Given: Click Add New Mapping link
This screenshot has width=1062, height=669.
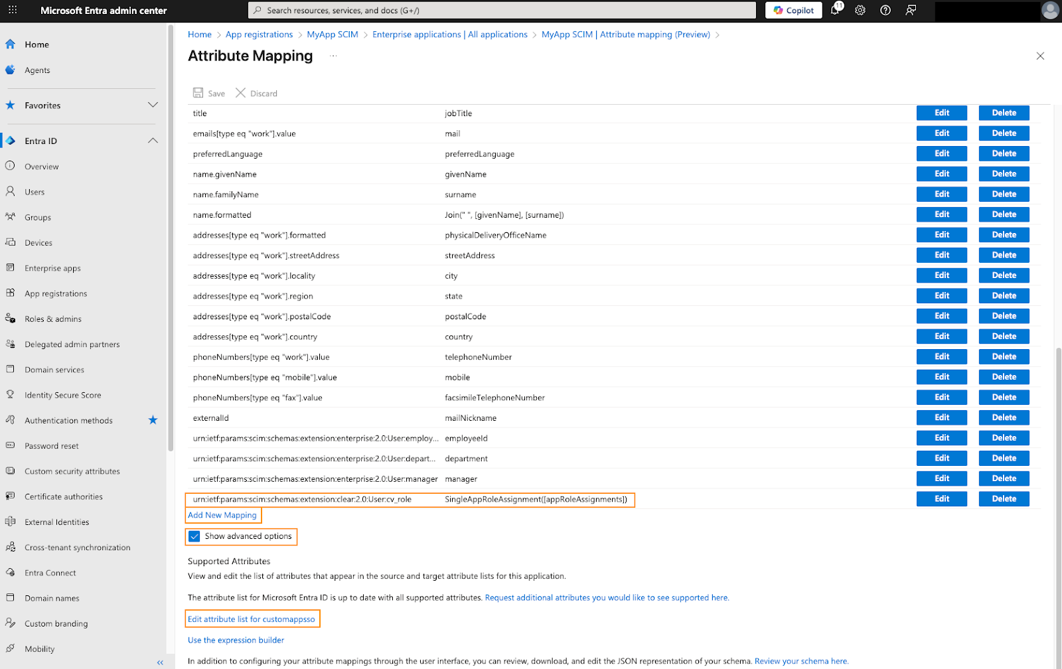Looking at the screenshot, I should tap(222, 515).
